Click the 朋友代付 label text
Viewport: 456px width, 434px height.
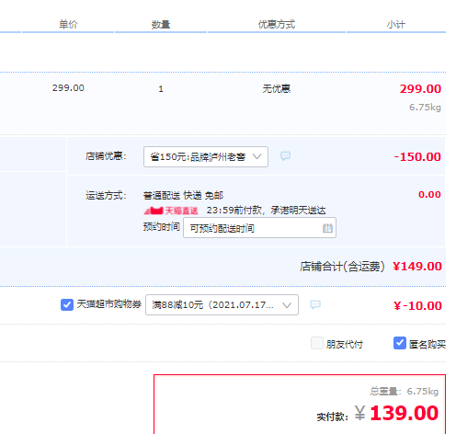[x=345, y=345]
